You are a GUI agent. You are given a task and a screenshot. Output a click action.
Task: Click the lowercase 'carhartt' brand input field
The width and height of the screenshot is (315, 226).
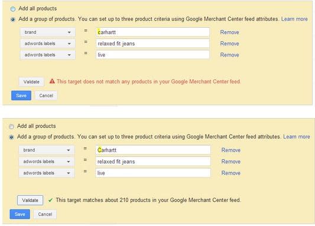(x=152, y=32)
